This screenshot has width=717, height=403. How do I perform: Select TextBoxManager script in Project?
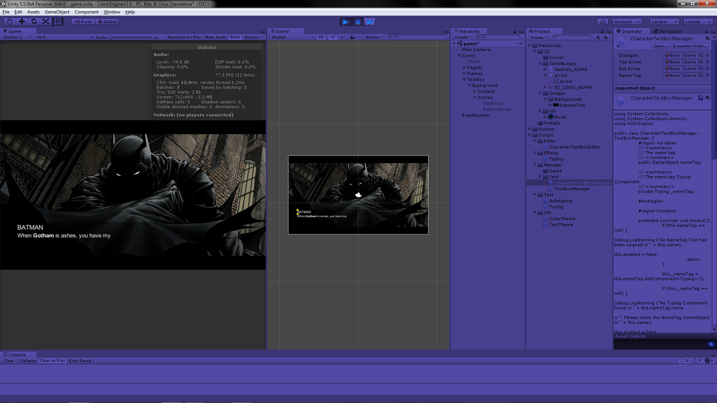pyautogui.click(x=572, y=189)
